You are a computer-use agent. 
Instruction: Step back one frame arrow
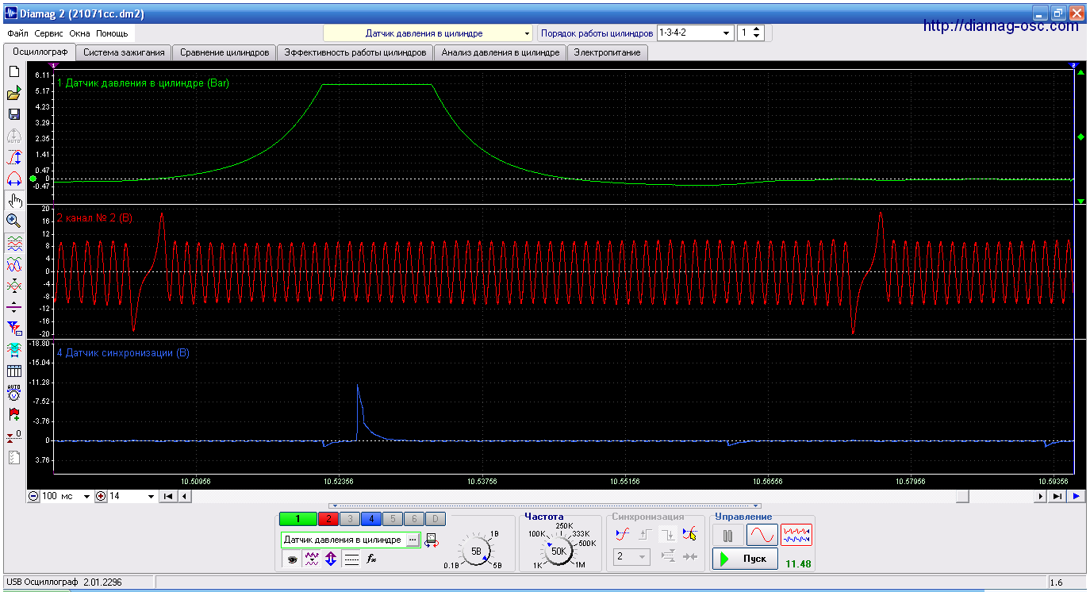coord(183,496)
